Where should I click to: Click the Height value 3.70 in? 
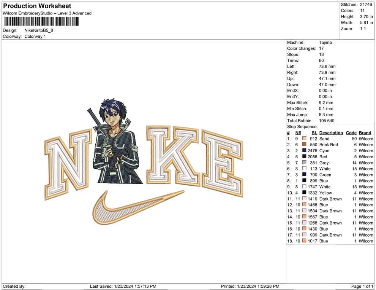(366, 17)
